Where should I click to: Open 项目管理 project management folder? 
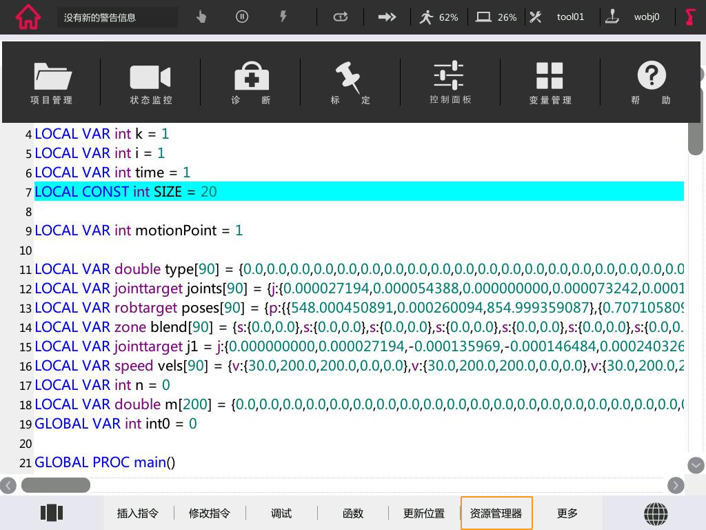[x=52, y=83]
